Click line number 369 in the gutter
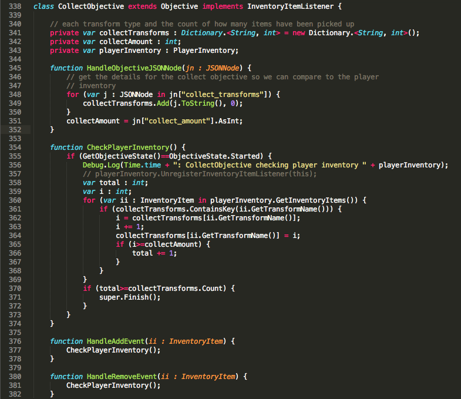The height and width of the screenshot is (399, 461). coord(15,280)
